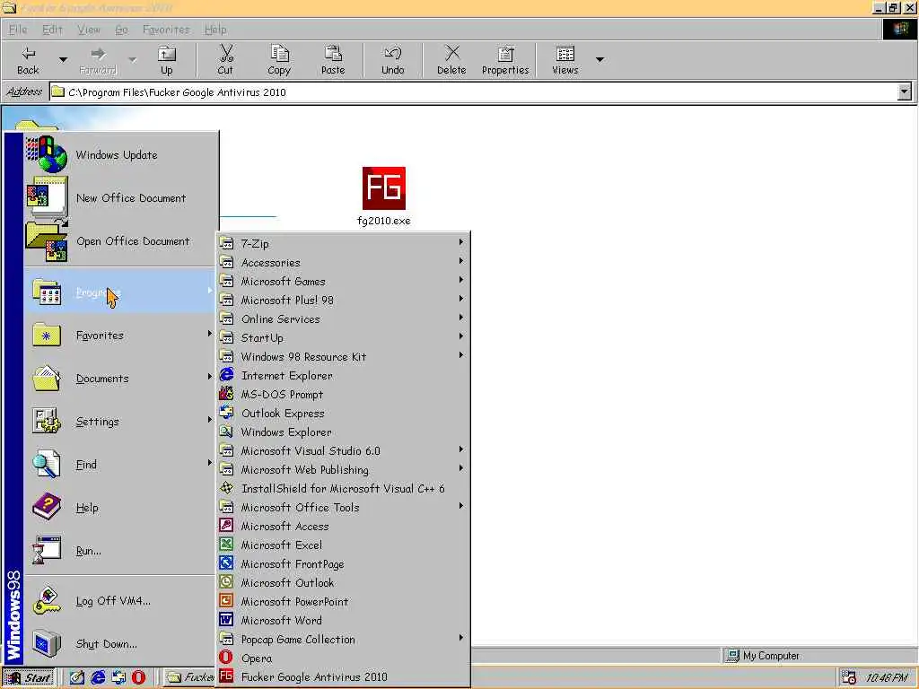Click Internet Explorer quick launch taskbar icon
The width and height of the screenshot is (919, 689).
tap(98, 677)
